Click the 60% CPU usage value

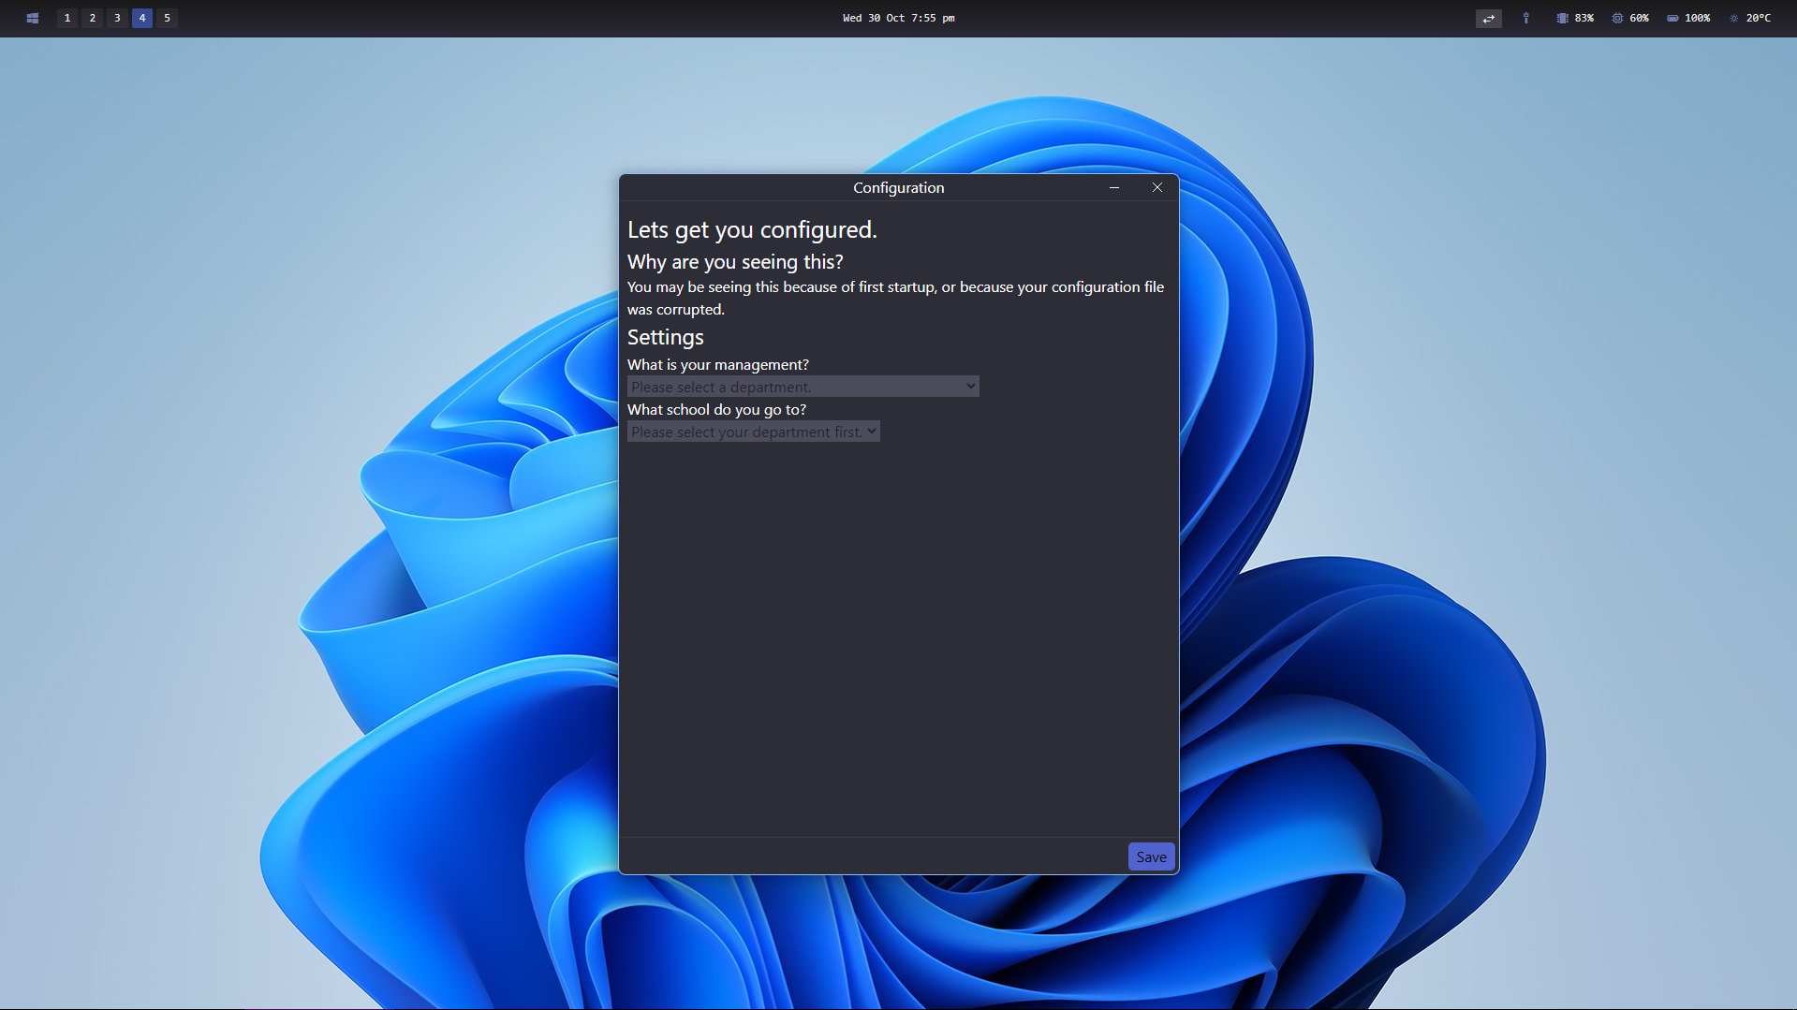1639,18
